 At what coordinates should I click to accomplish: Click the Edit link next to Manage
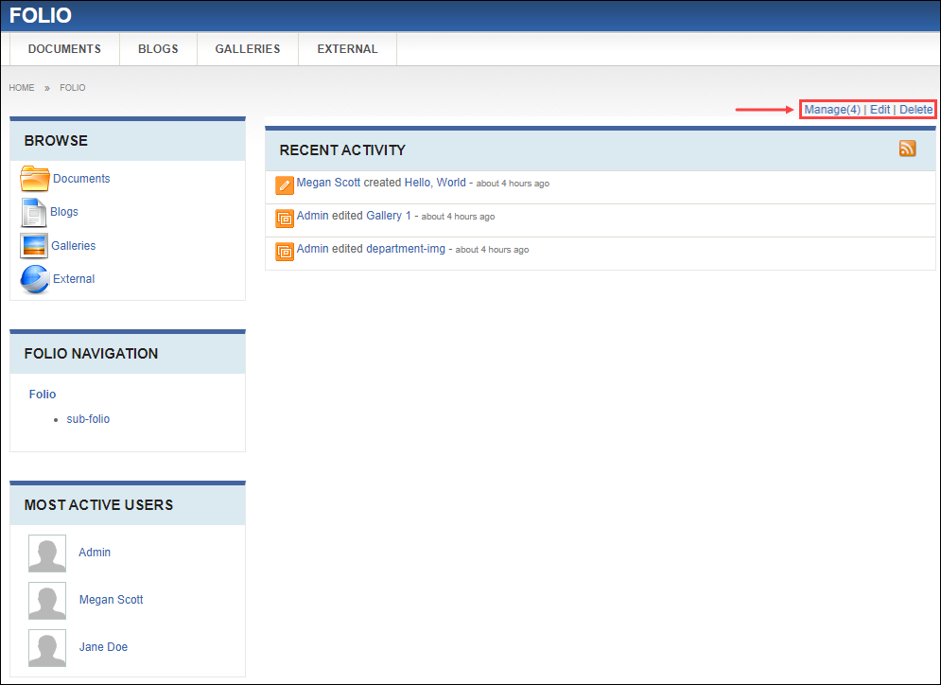[x=880, y=109]
